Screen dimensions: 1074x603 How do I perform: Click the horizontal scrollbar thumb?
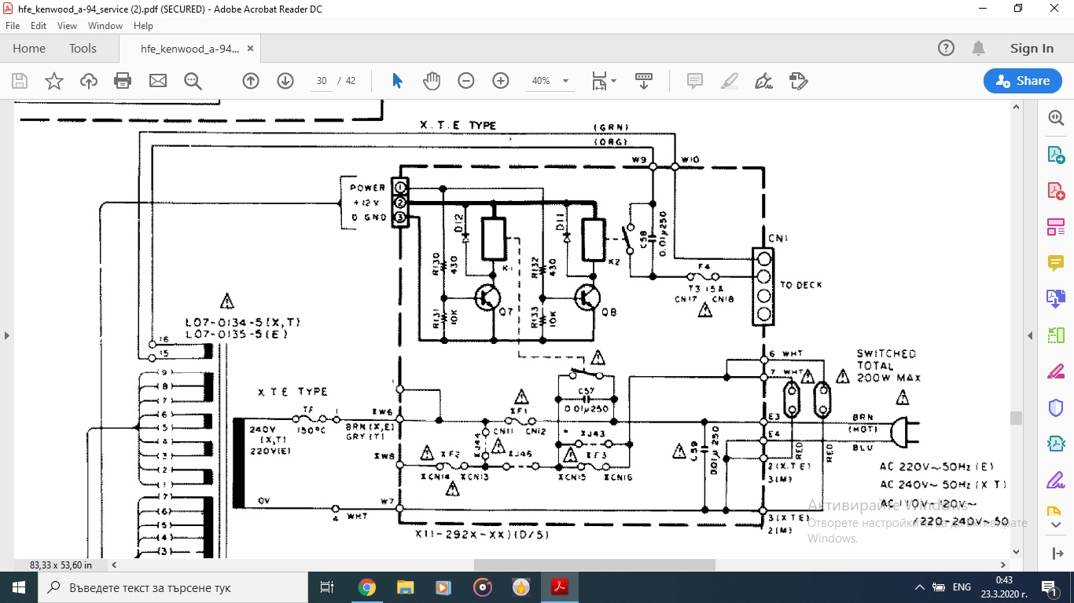point(594,565)
